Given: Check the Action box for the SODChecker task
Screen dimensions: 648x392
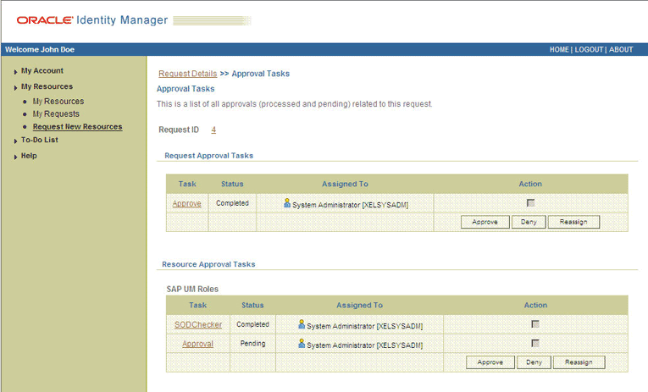Looking at the screenshot, I should tap(535, 324).
